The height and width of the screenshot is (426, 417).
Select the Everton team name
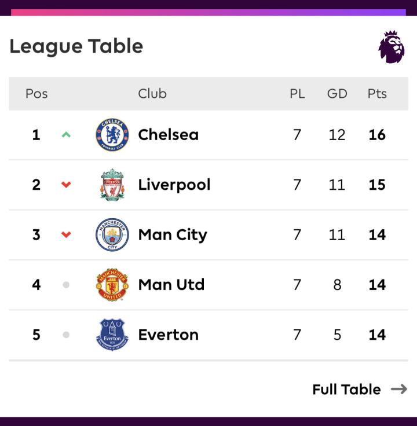pyautogui.click(x=169, y=335)
